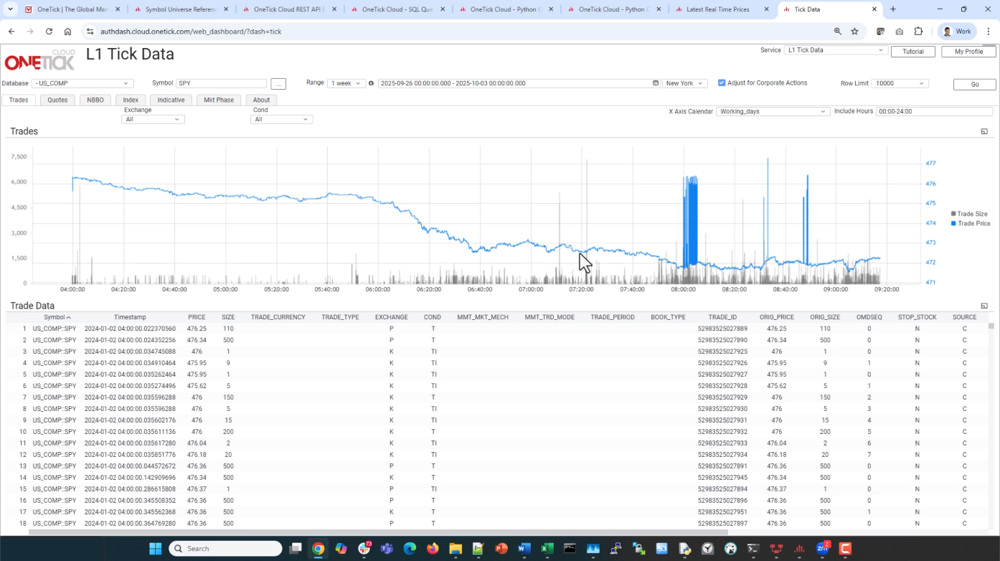Click the ellipsis button next to Symbol field
The width and height of the screenshot is (1000, 561).
pos(278,83)
